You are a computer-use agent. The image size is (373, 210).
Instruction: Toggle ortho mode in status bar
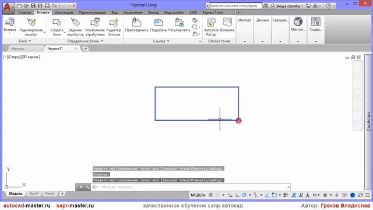pyautogui.click(x=237, y=195)
